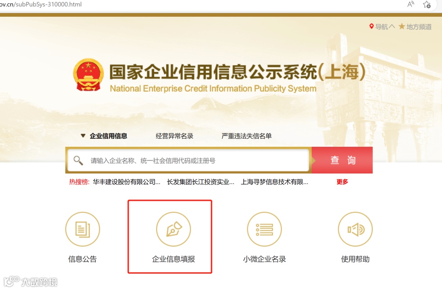Open the 企业信息填报 pen icon
Image resolution: width=442 pixels, height=290 pixels.
point(174,229)
